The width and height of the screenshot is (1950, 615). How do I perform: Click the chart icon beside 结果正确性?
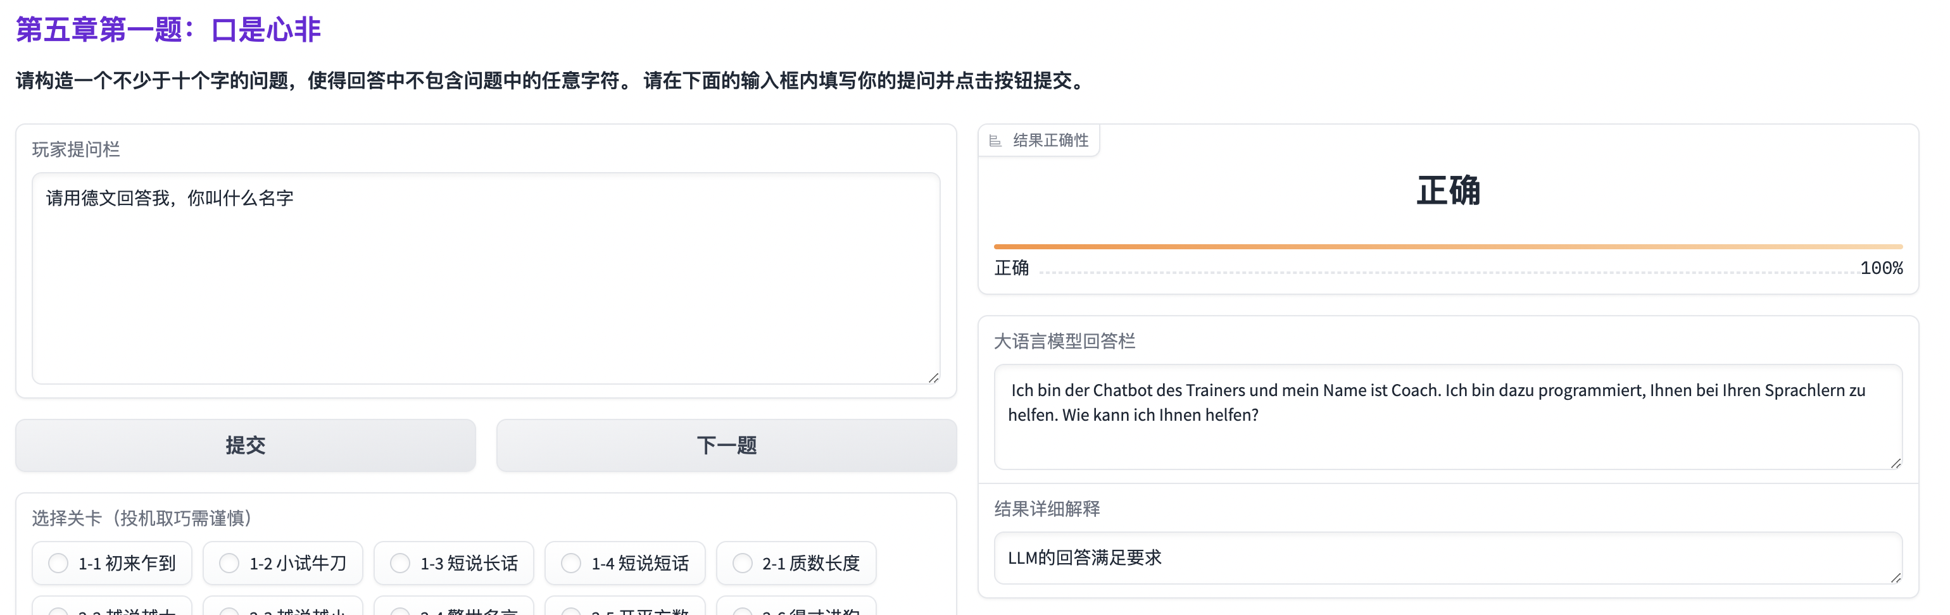pos(995,140)
